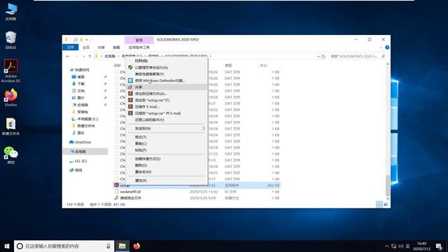Launch the Firefox desktop shortcut

pos(11,98)
